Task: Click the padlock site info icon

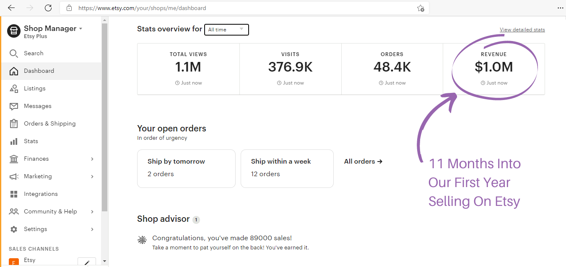Action: coord(69,8)
